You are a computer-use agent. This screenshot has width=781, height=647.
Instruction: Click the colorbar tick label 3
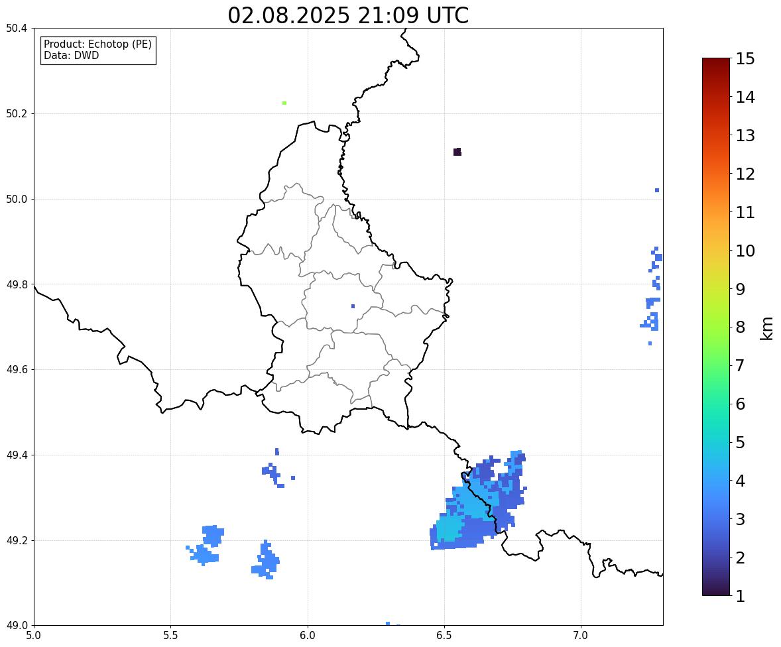coord(741,519)
